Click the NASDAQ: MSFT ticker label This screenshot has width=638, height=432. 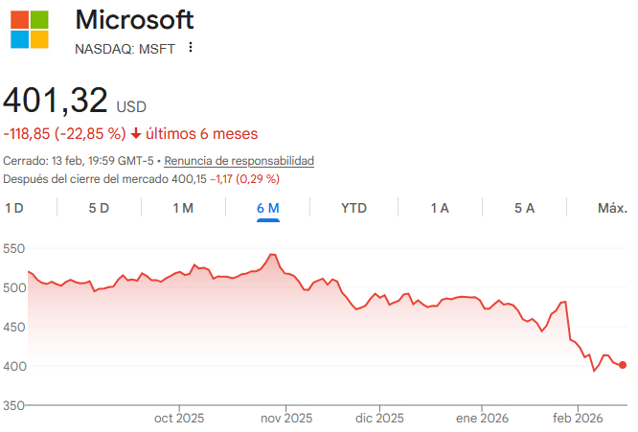tap(125, 49)
